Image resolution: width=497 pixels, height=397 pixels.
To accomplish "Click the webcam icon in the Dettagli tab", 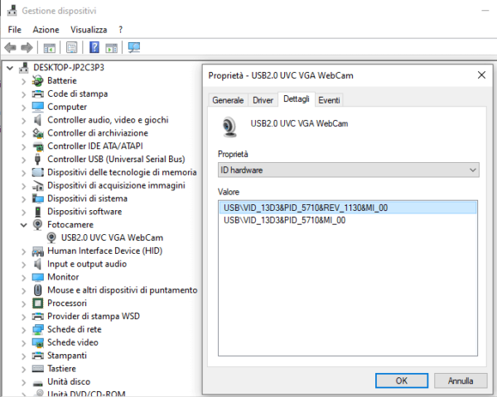I will (x=229, y=127).
